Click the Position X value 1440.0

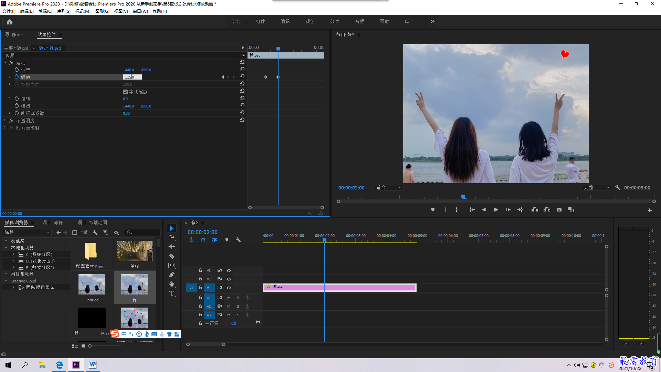point(128,70)
